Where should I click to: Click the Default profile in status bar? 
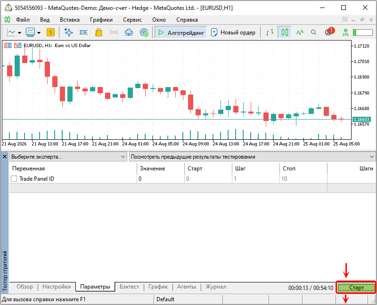point(165,299)
